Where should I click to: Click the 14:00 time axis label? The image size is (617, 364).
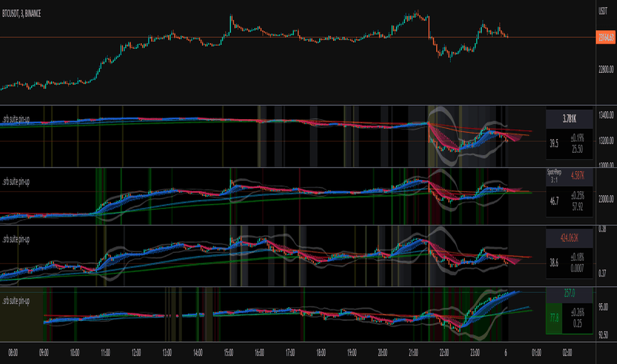197,353
